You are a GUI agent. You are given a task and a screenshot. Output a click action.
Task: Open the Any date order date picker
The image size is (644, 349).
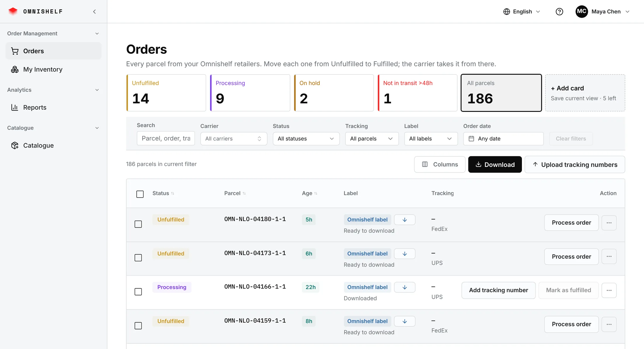pos(503,138)
